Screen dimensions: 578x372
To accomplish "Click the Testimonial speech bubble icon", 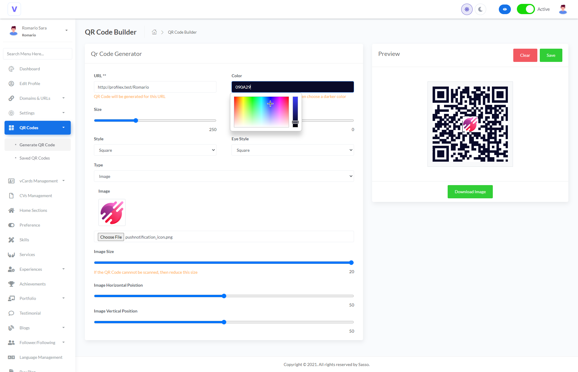I will pos(11,313).
